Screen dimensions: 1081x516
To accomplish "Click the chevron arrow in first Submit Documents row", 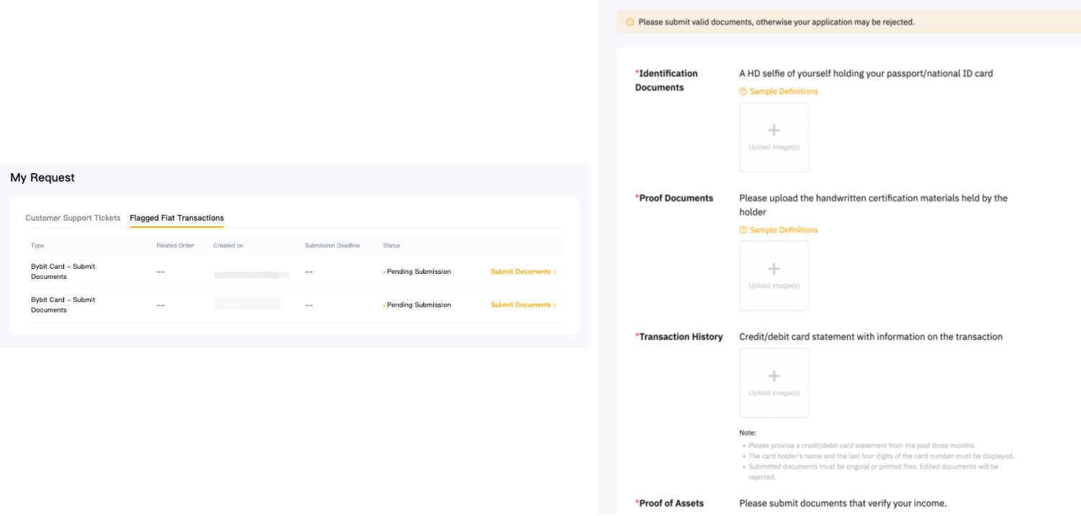I will pos(555,272).
